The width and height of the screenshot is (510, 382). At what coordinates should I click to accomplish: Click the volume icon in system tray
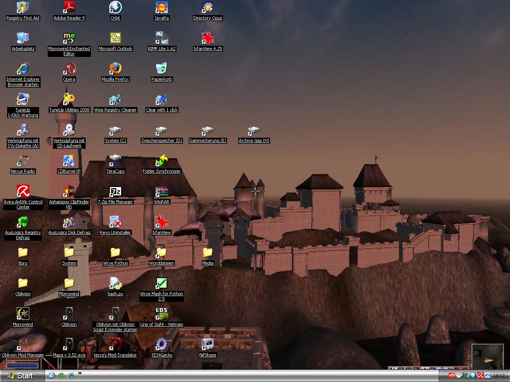pyautogui.click(x=488, y=375)
